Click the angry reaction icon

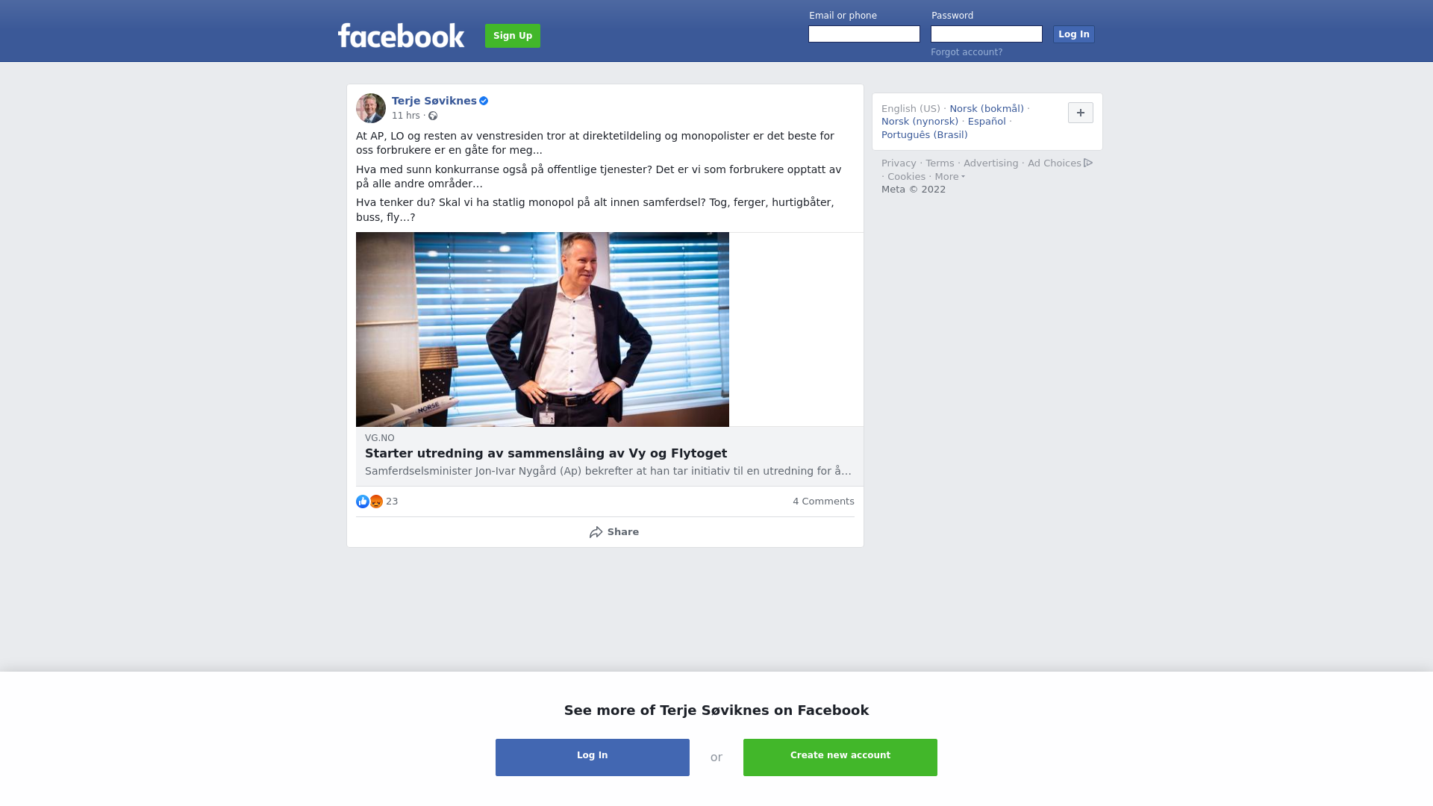pyautogui.click(x=376, y=502)
